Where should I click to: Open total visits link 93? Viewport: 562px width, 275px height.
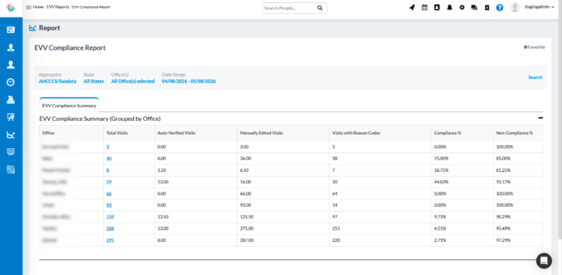coord(109,205)
